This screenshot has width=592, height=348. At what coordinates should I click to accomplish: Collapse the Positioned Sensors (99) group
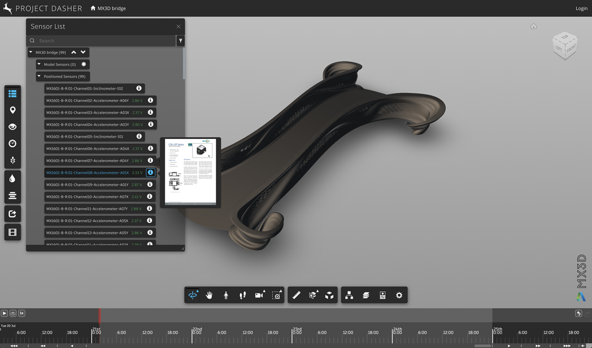(39, 76)
